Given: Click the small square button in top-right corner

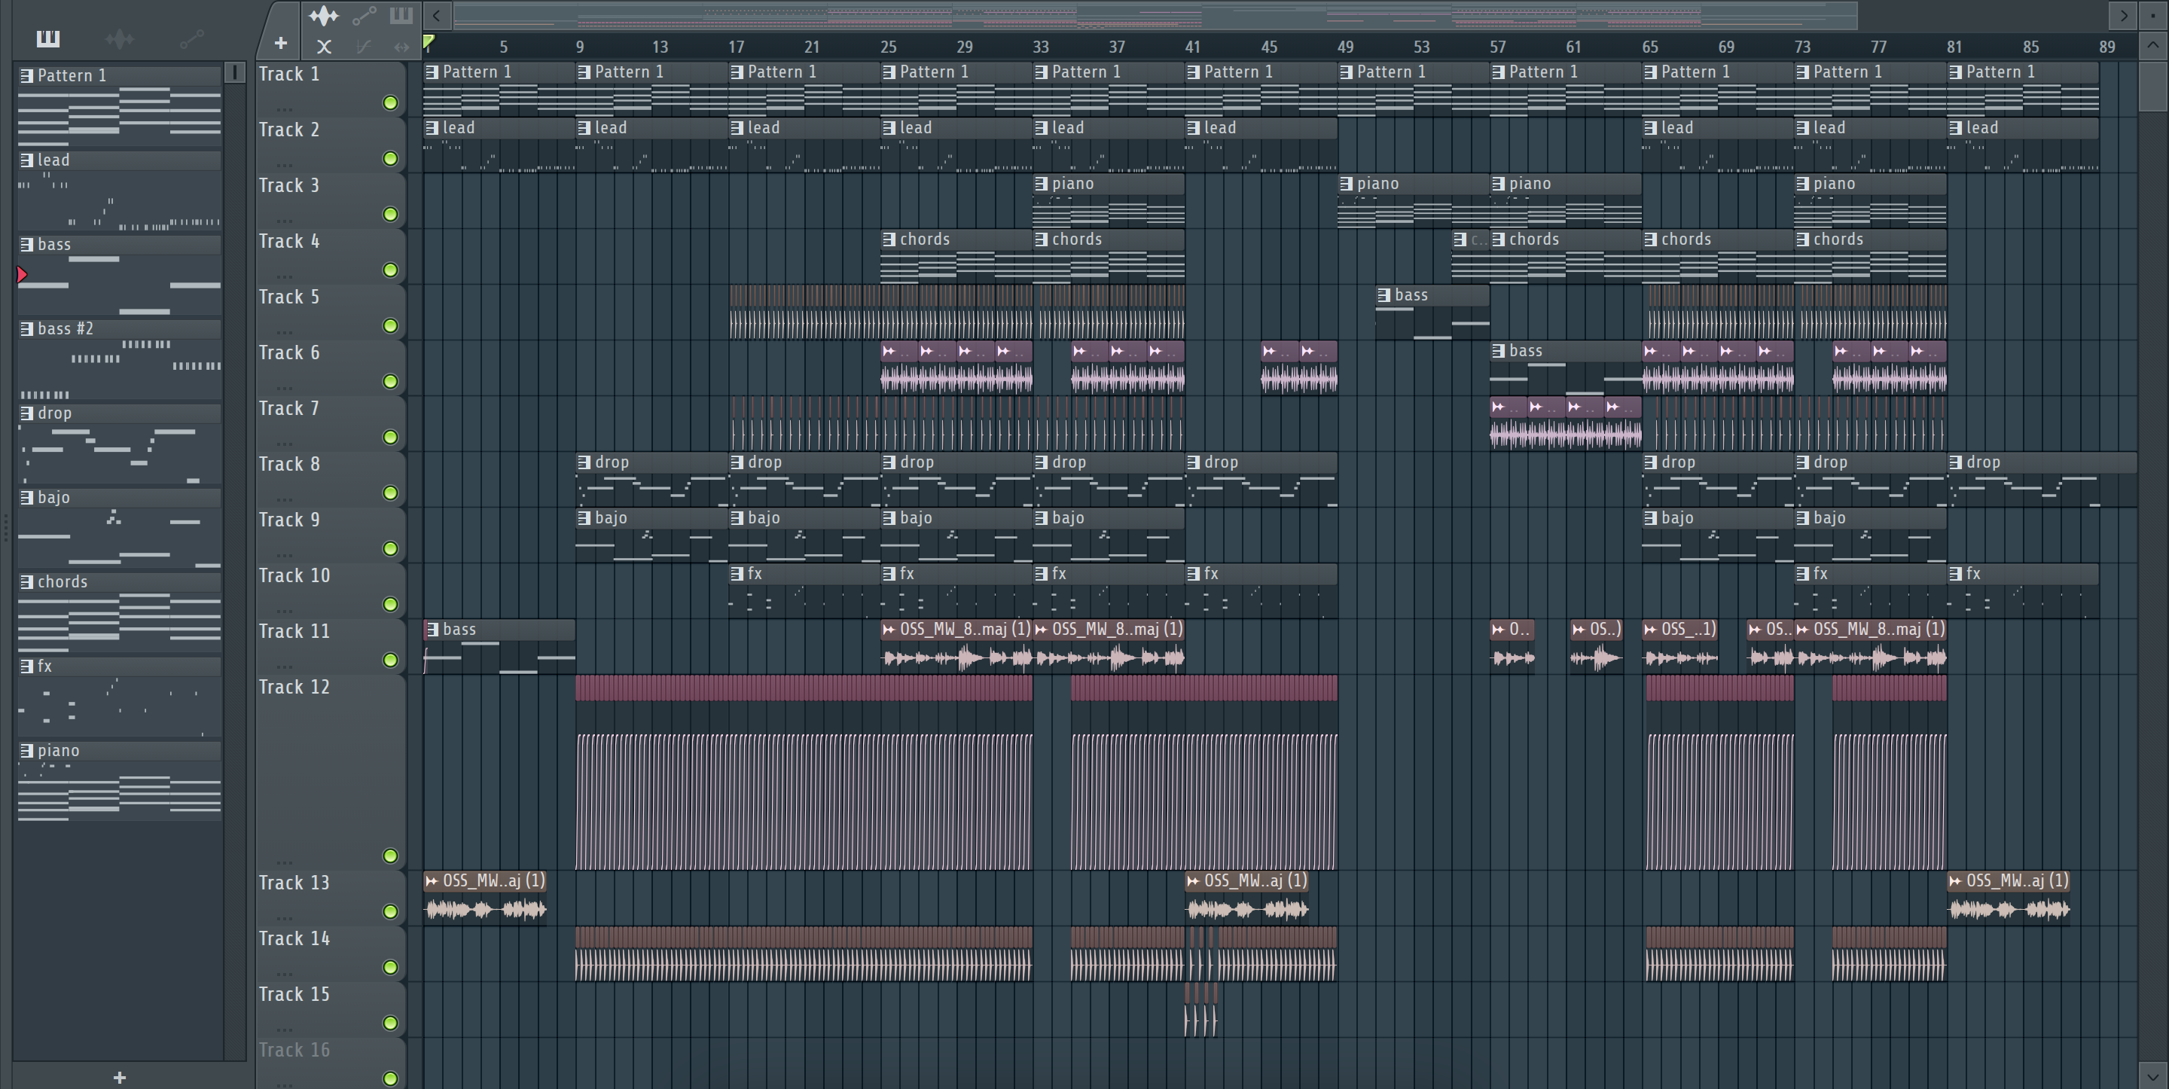Looking at the screenshot, I should [2153, 15].
